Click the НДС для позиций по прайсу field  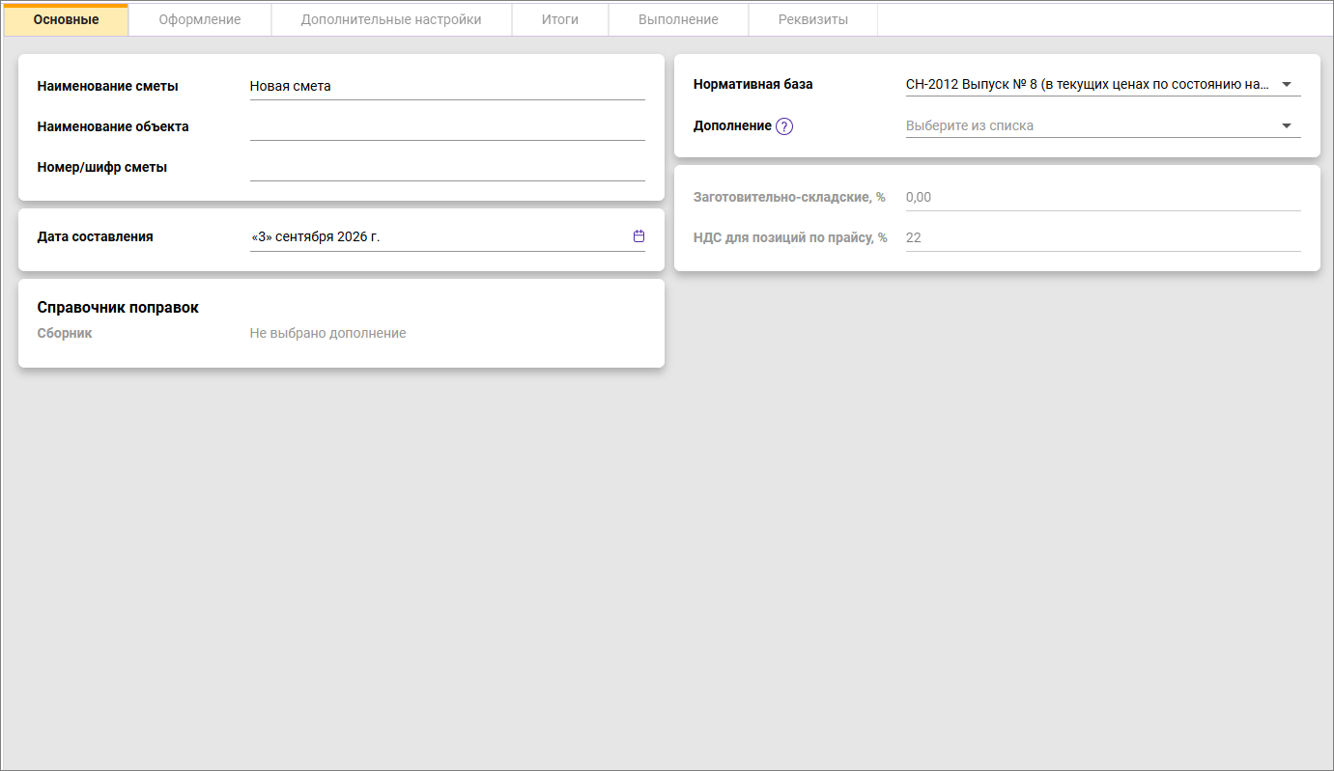(x=1103, y=237)
